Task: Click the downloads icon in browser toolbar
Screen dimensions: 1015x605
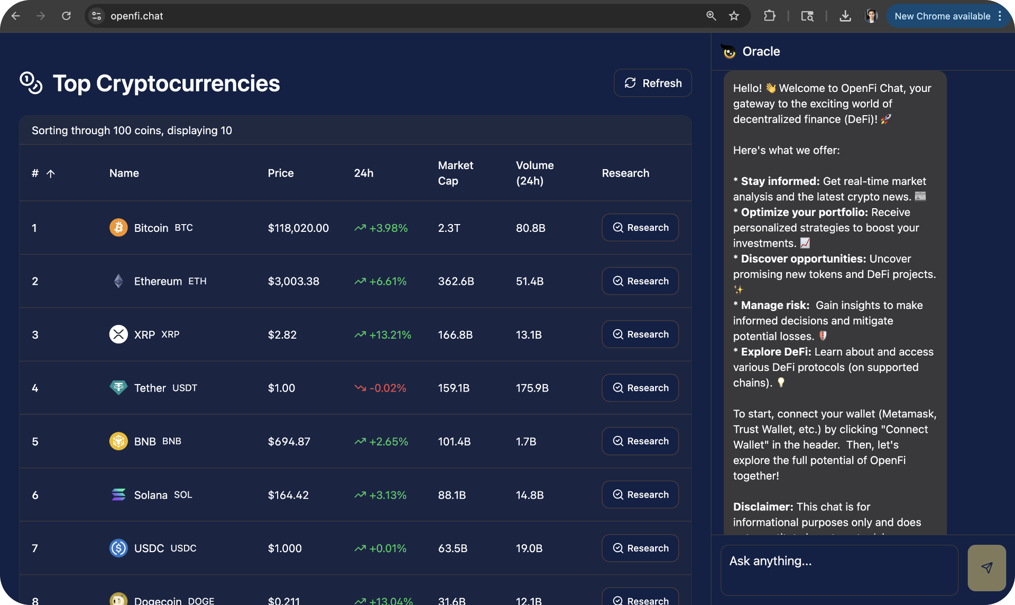Action: click(x=845, y=16)
